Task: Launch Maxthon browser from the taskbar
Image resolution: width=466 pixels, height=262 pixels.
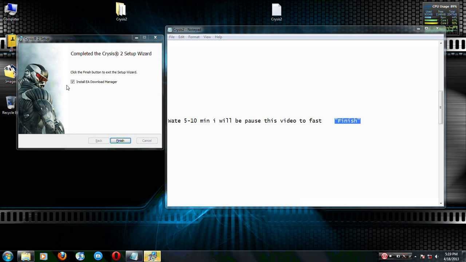Action: click(98, 256)
